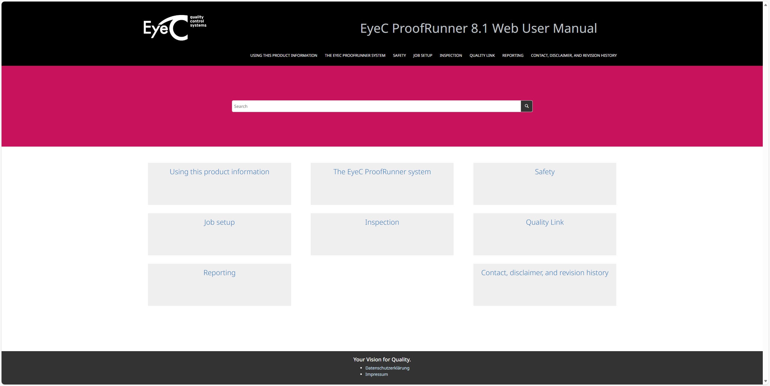
Task: Click the Datenschutzerklärung footer link
Action: pos(387,368)
